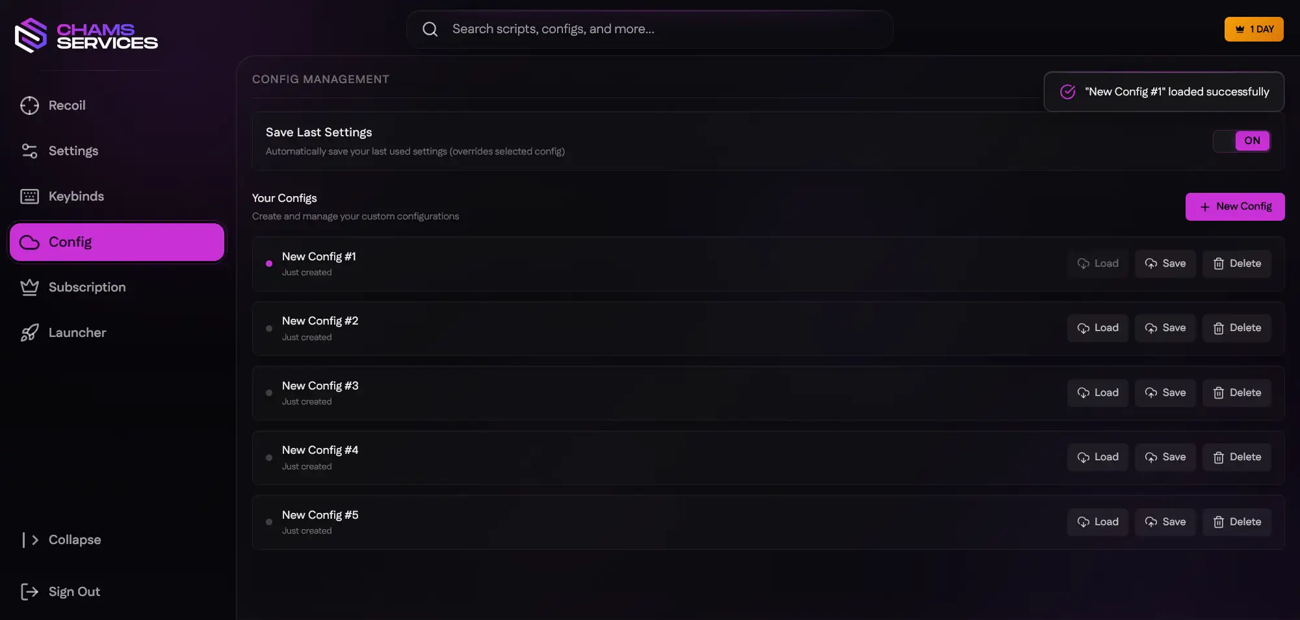This screenshot has width=1300, height=620.
Task: Load New Config #5
Action: coord(1097,522)
